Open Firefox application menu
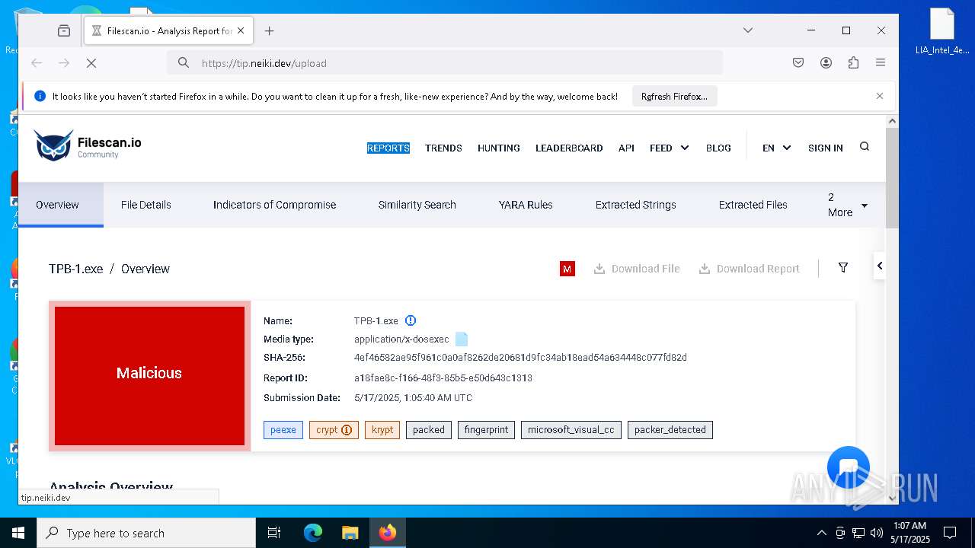The image size is (975, 548). pos(881,63)
